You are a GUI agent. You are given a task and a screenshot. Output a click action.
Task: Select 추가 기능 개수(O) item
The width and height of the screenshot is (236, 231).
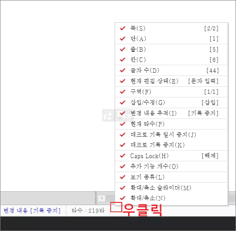pyautogui.click(x=171, y=167)
